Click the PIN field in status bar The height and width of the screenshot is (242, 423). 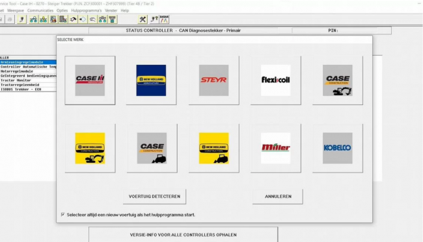pos(342,30)
